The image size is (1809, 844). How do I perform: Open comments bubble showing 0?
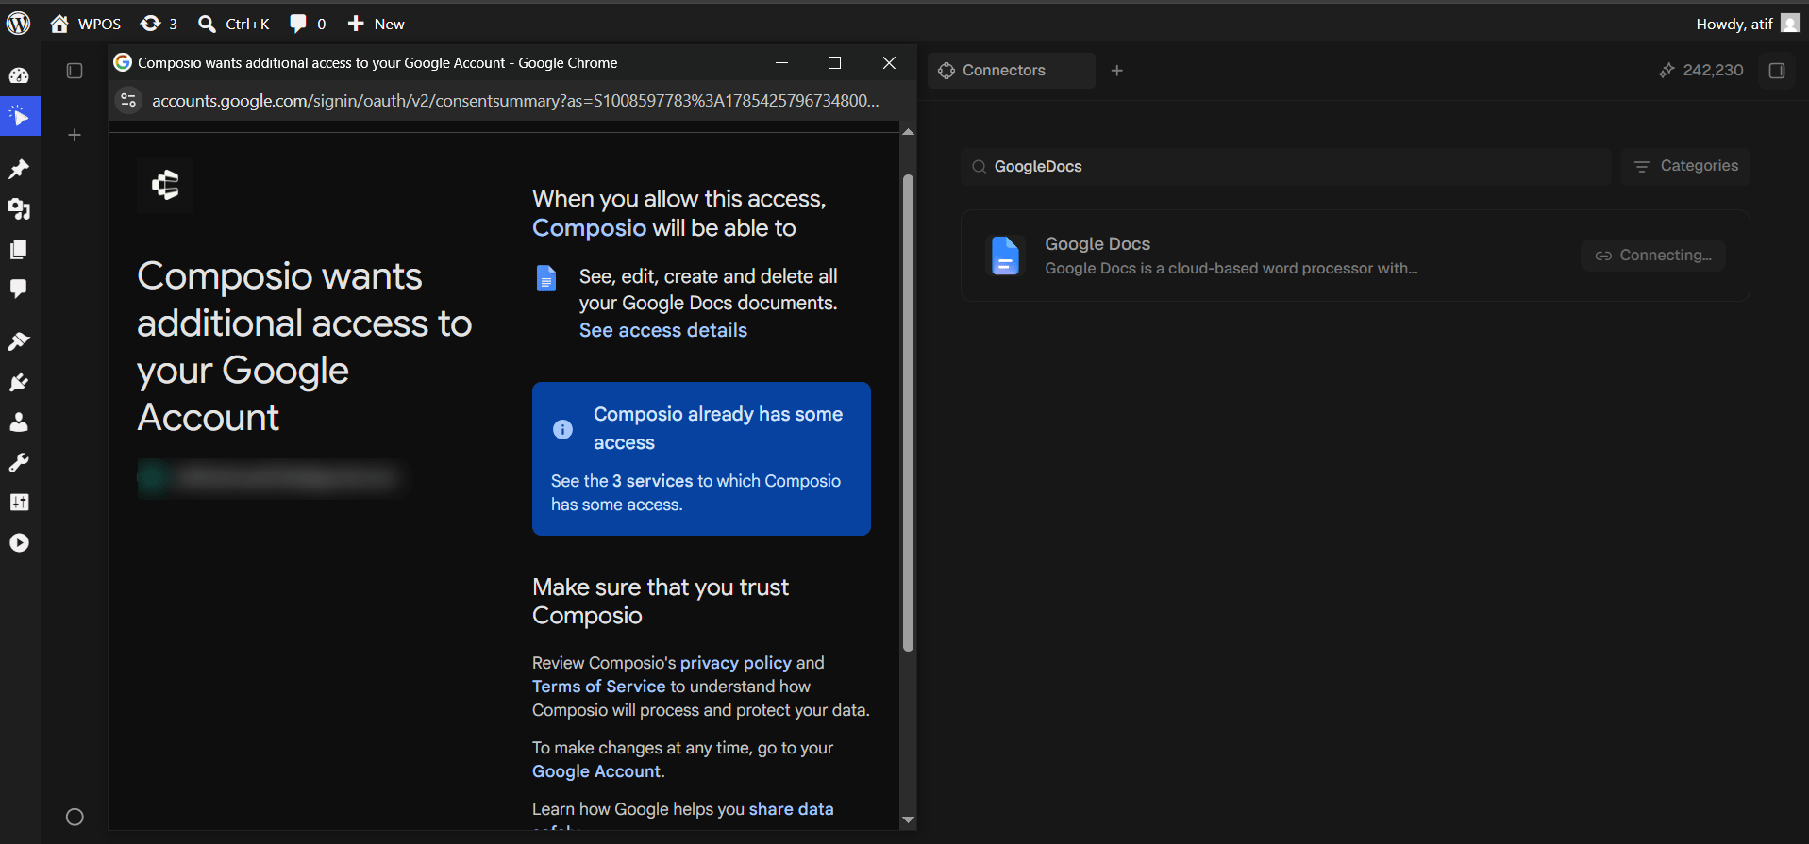click(308, 24)
